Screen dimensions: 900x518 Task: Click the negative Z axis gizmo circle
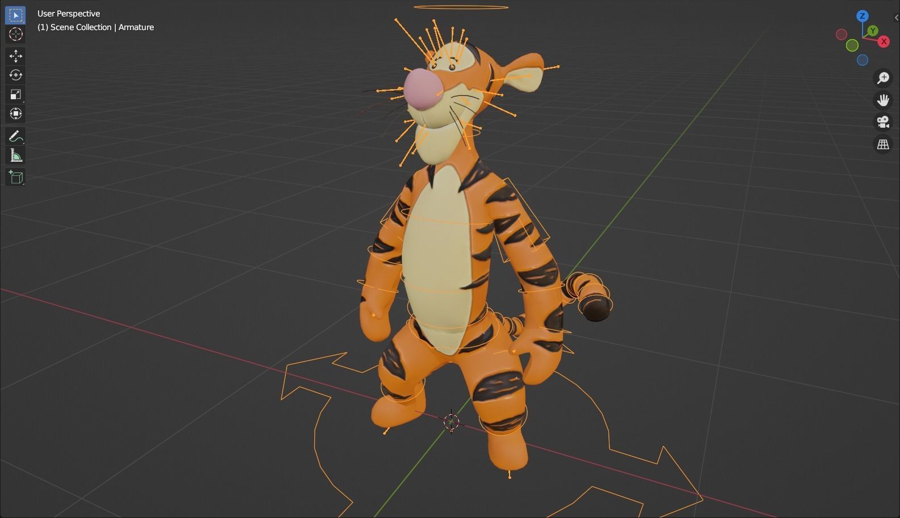(863, 60)
